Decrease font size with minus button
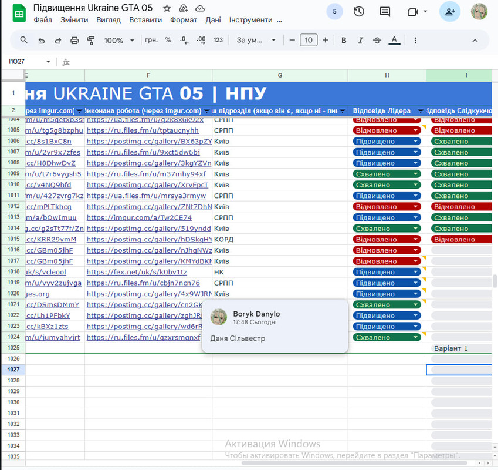This screenshot has width=498, height=470. pyautogui.click(x=292, y=40)
